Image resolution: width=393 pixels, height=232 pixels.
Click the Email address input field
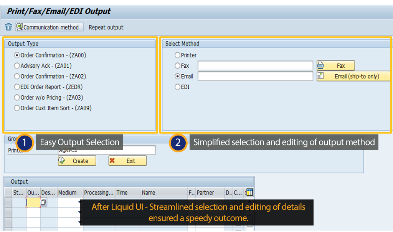click(x=255, y=76)
